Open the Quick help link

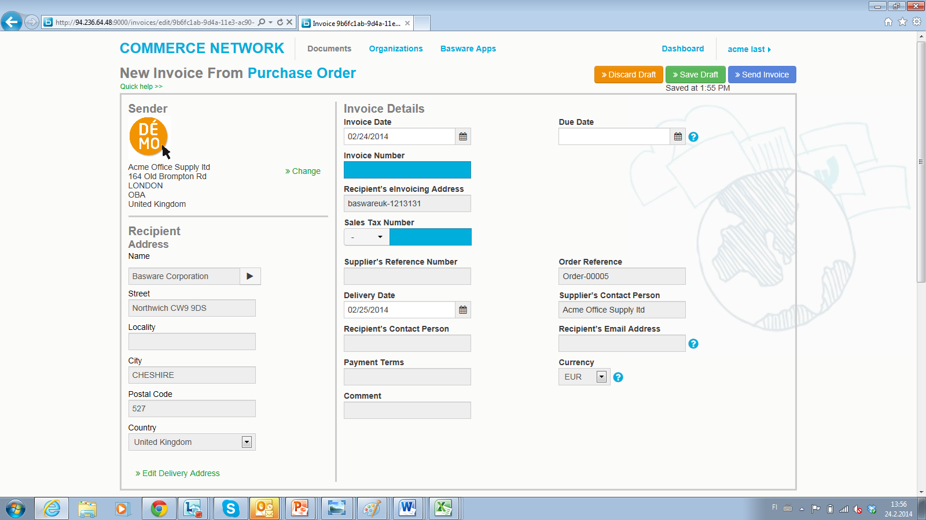point(141,87)
